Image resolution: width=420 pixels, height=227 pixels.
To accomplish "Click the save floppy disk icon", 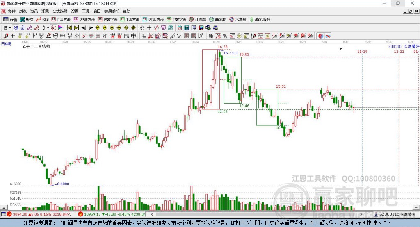I will point(201,28).
